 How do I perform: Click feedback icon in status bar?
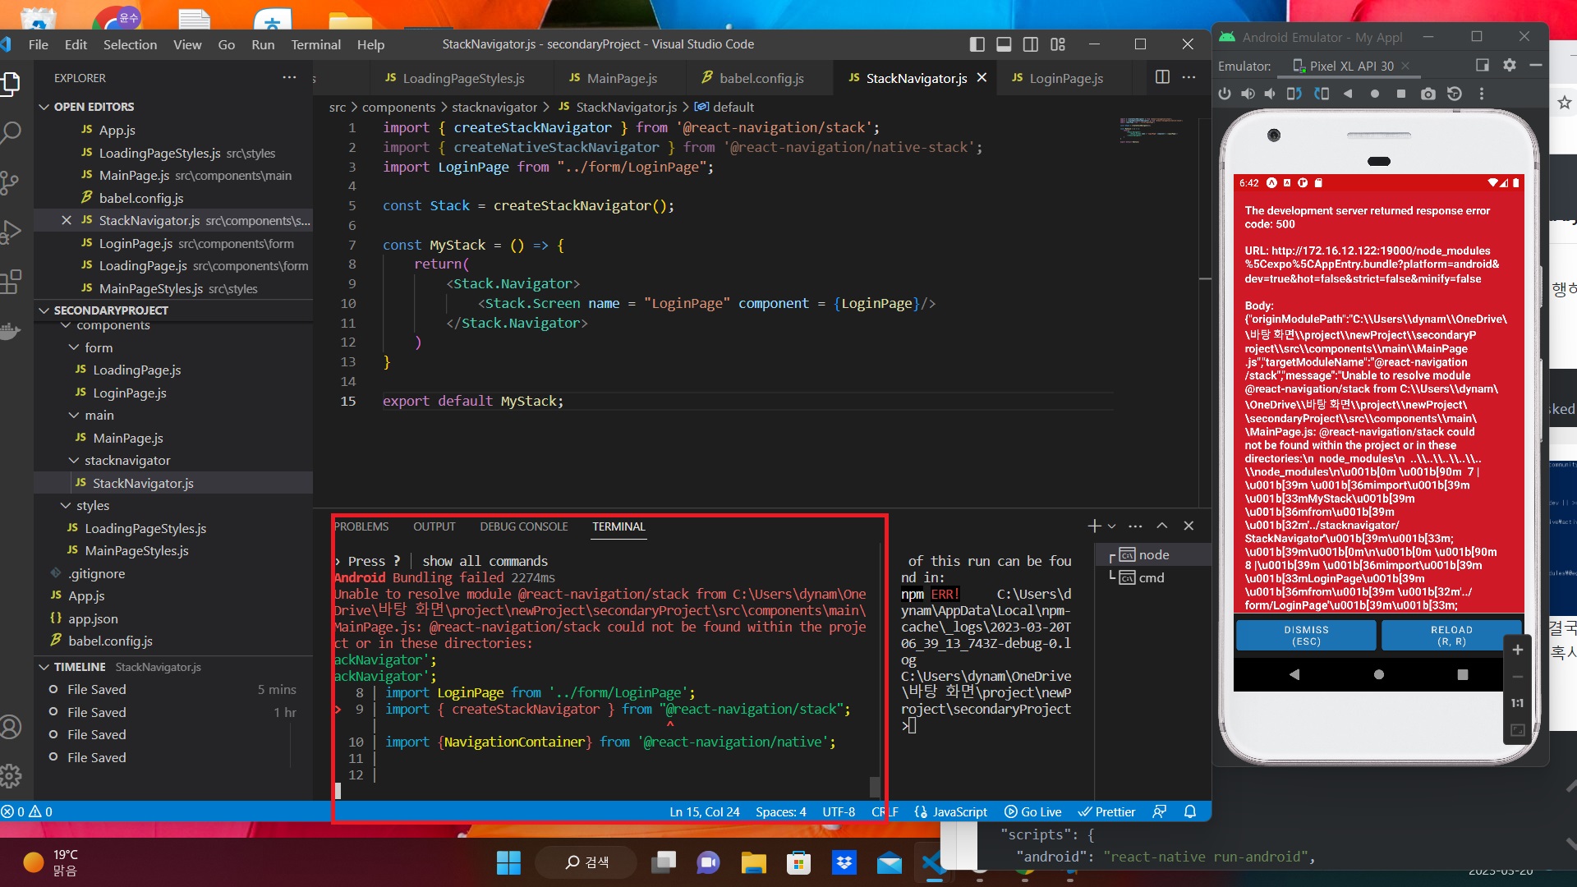(1159, 811)
